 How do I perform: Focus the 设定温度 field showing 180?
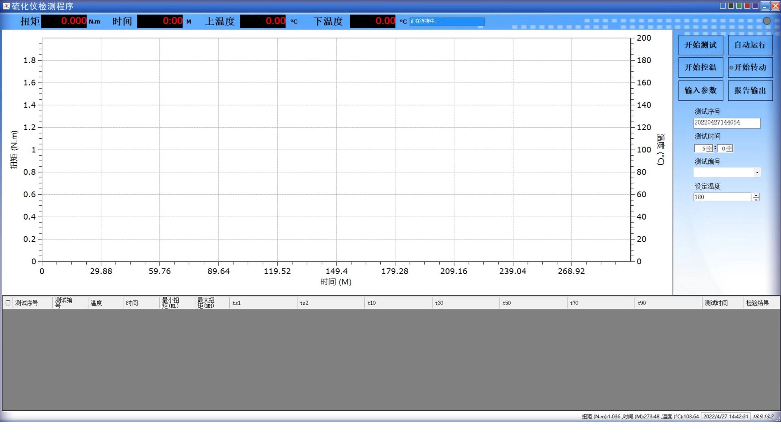pos(722,197)
